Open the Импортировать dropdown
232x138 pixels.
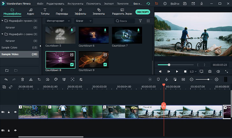click(x=59, y=21)
